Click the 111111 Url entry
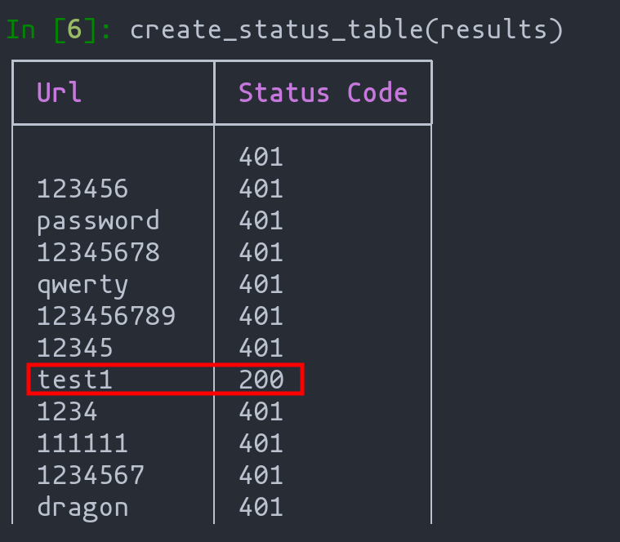The width and height of the screenshot is (620, 542). [x=83, y=443]
